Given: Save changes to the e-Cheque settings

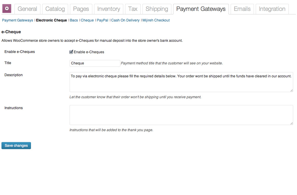Looking at the screenshot, I should tap(16, 146).
